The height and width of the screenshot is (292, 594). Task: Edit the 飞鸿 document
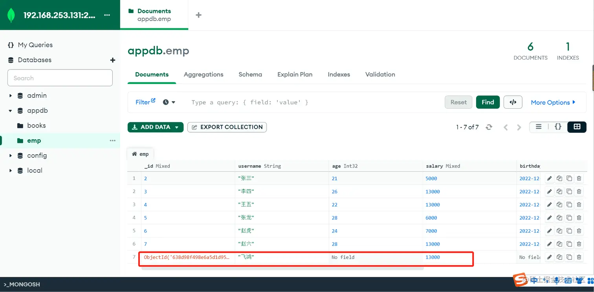click(549, 257)
